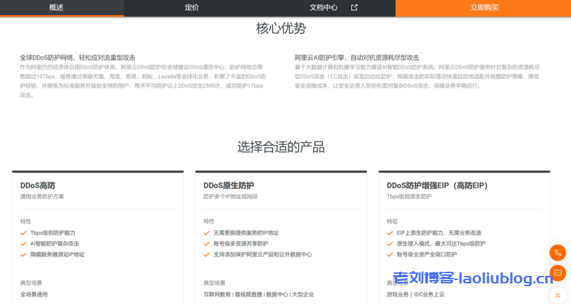Open the 定价 tab
Viewport: 571px width, 304px height.
click(192, 8)
